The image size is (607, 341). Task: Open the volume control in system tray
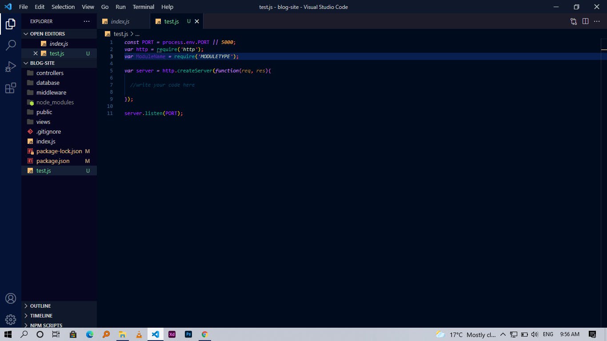[x=535, y=334]
